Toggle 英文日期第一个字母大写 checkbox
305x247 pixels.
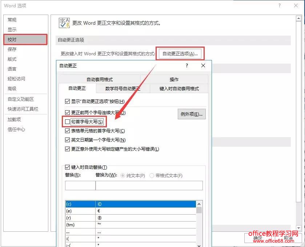[x=67, y=140]
